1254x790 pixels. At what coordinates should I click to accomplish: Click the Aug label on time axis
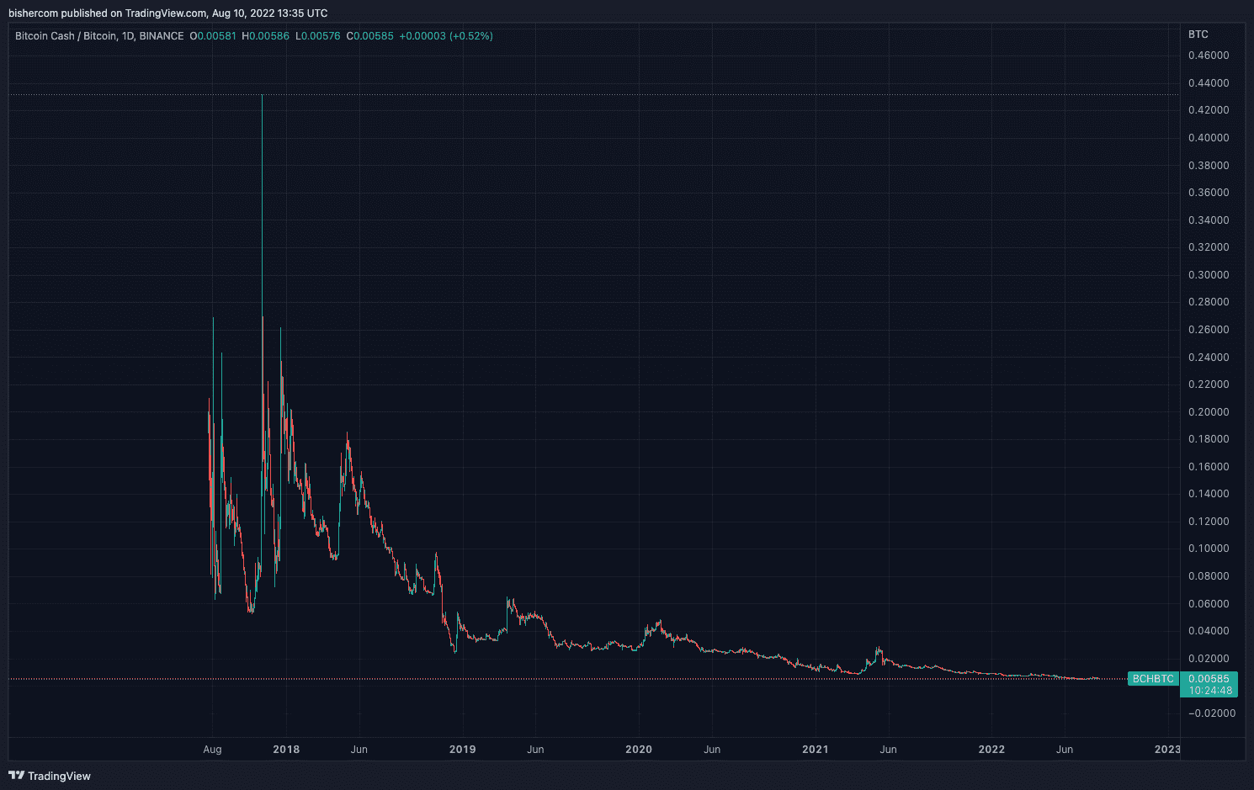pos(212,750)
